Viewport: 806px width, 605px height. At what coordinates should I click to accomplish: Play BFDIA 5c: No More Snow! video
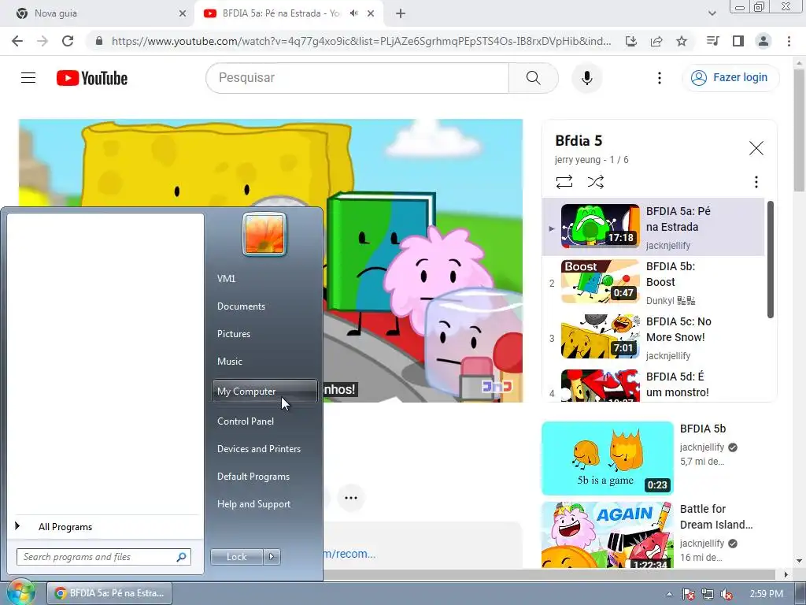pos(653,337)
